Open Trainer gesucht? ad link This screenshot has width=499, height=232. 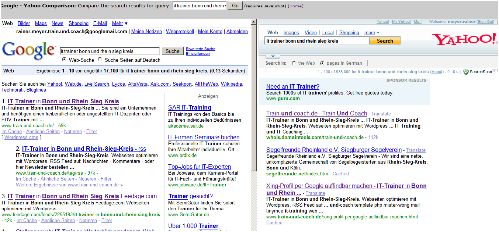pyautogui.click(x=190, y=196)
